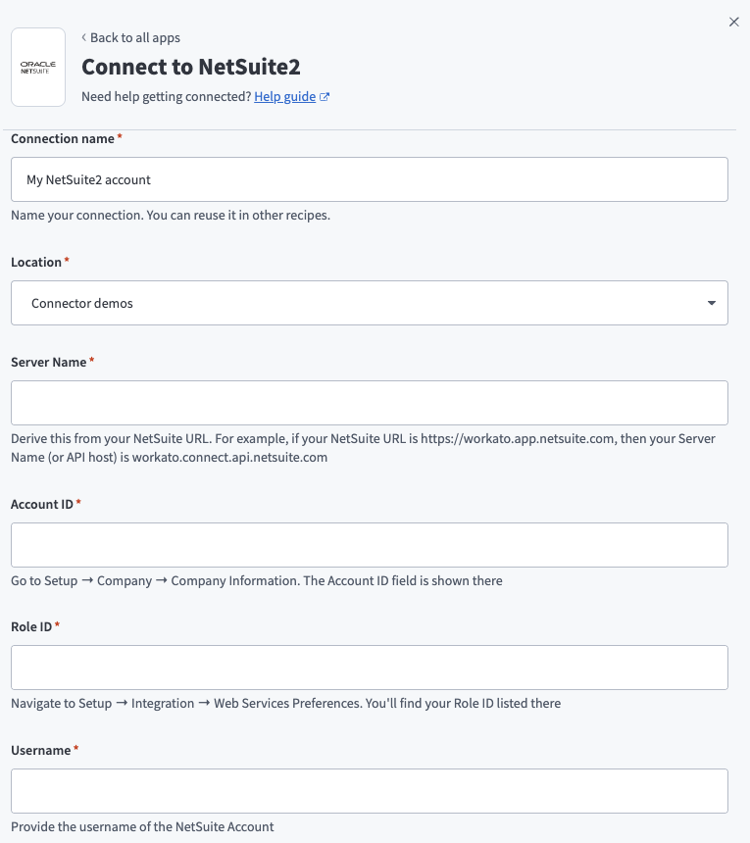The width and height of the screenshot is (750, 843).
Task: Click the Oracle NetSuite app logo
Action: pos(37,67)
